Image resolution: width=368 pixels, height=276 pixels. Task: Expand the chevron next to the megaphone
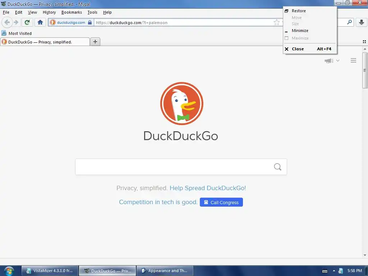[338, 60]
